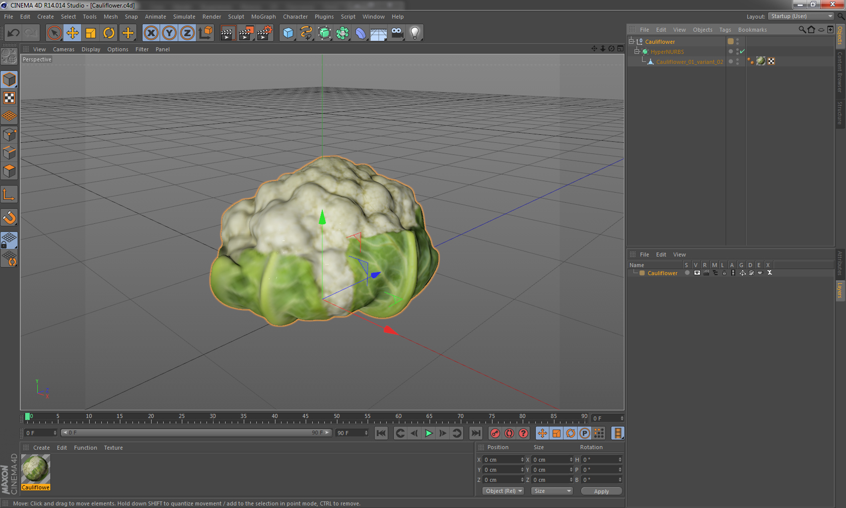Open Edit Render Settings
This screenshot has height=508, width=846.
point(265,33)
